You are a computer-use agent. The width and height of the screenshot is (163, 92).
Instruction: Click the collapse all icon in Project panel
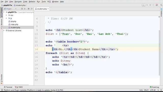[25, 9]
